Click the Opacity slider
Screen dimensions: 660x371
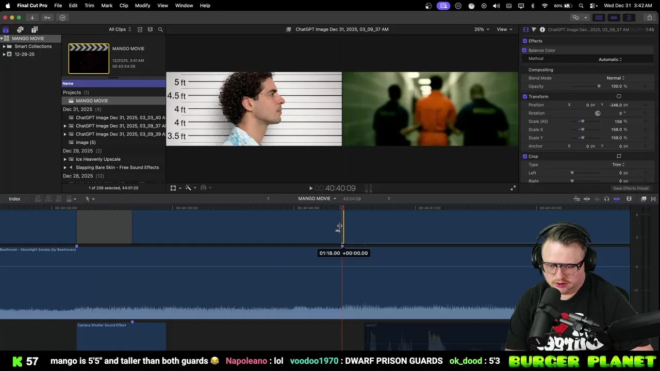pos(587,87)
